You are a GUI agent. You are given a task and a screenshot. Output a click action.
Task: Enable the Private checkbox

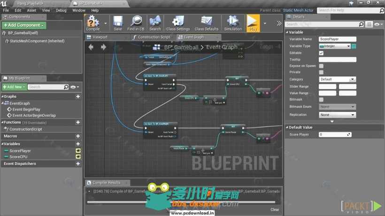pos(321,72)
